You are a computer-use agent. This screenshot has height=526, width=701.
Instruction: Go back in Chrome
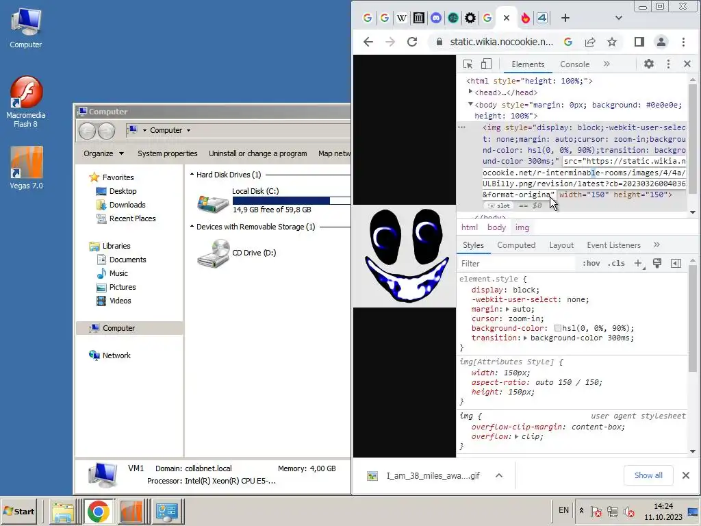tap(368, 42)
